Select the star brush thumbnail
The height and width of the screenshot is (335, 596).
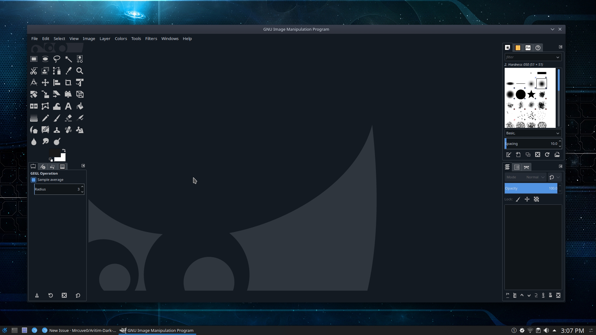(x=531, y=94)
